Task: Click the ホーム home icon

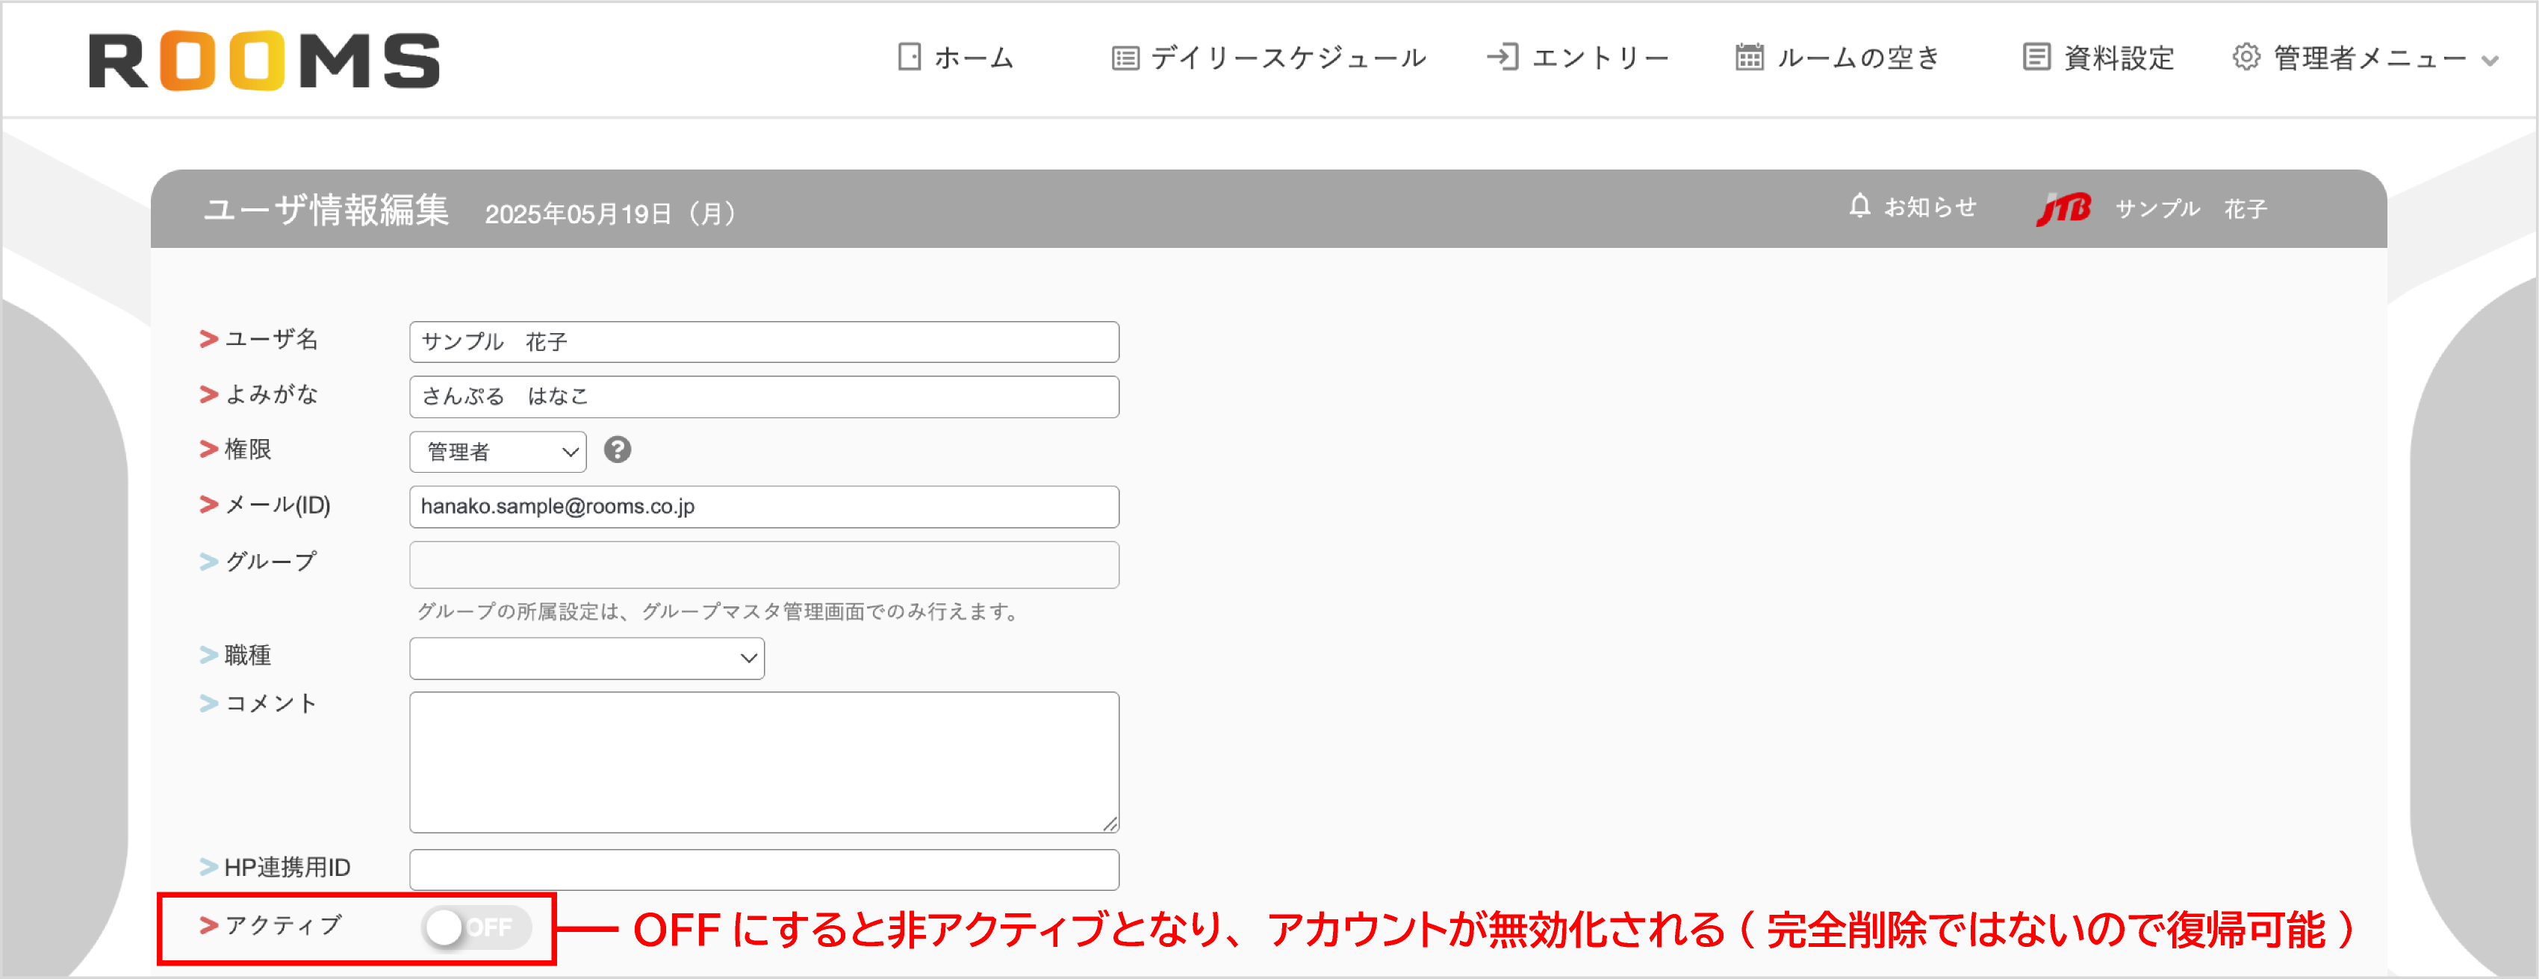Action: point(908,58)
